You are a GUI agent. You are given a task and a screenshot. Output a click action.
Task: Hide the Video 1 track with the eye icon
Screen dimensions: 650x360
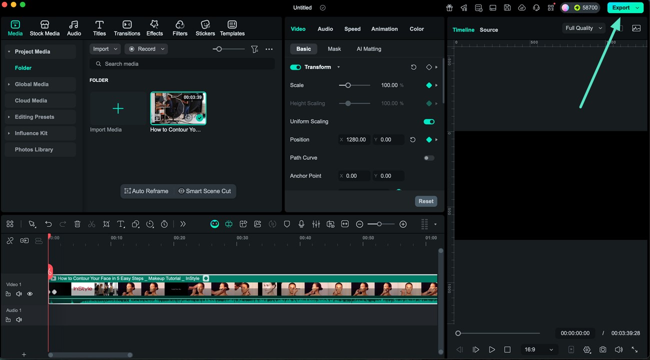tap(29, 294)
